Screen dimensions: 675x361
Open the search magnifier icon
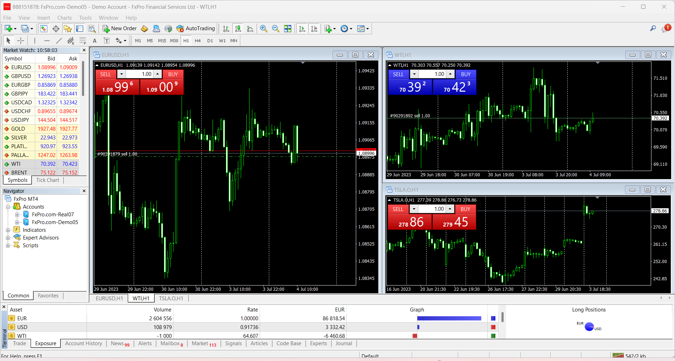click(653, 28)
